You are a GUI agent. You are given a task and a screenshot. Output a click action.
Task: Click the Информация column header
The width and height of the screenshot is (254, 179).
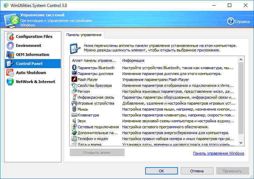click(179, 60)
